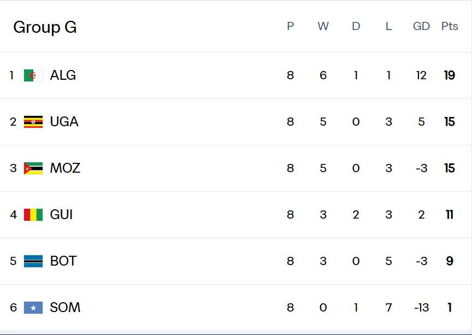The image size is (472, 335).
Task: Click the Guinea flag icon
Action: tap(33, 215)
